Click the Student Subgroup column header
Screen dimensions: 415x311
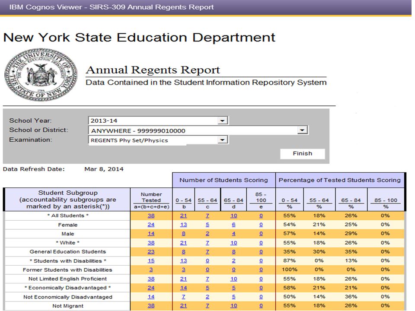(68, 200)
